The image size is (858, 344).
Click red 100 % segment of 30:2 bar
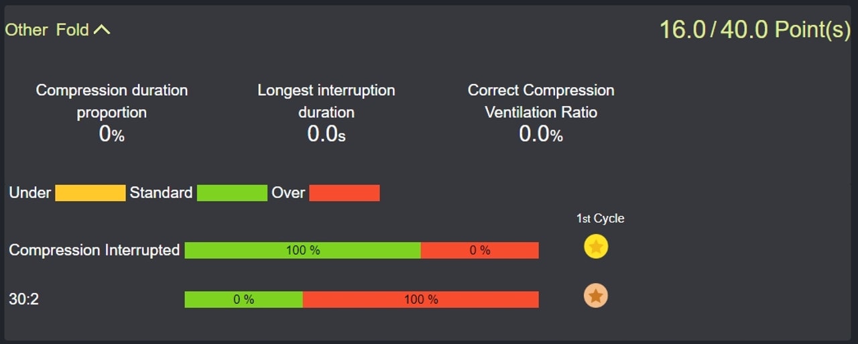[420, 299]
